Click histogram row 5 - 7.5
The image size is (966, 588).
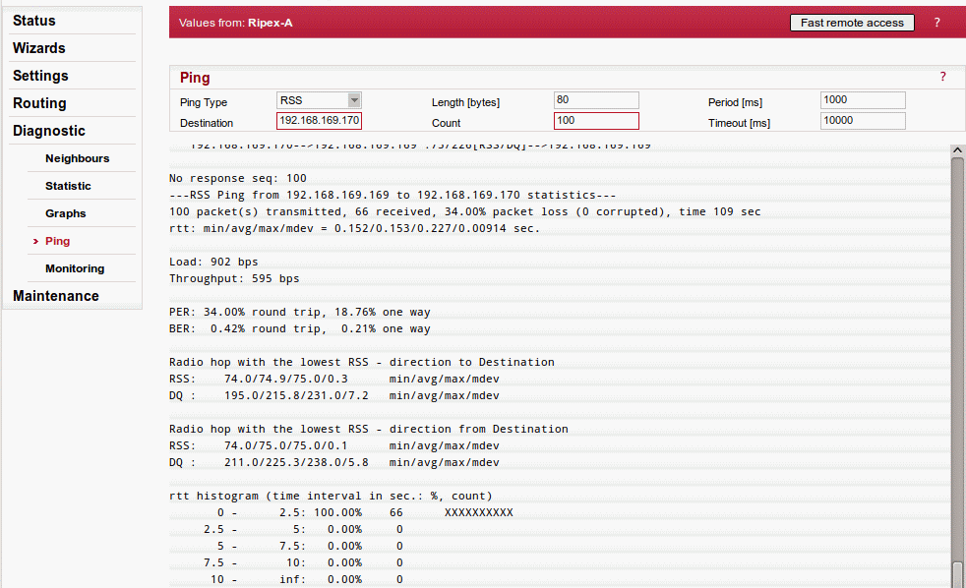pyautogui.click(x=309, y=546)
